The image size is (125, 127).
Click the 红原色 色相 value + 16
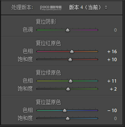coord(112,52)
